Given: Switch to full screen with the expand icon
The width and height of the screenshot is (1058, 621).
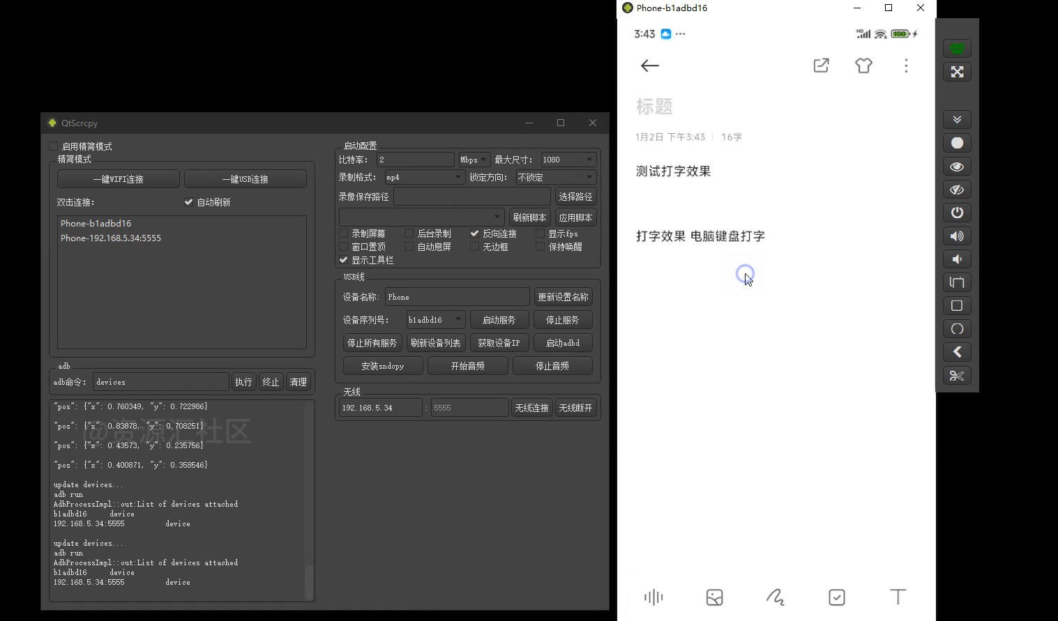Looking at the screenshot, I should click(956, 72).
